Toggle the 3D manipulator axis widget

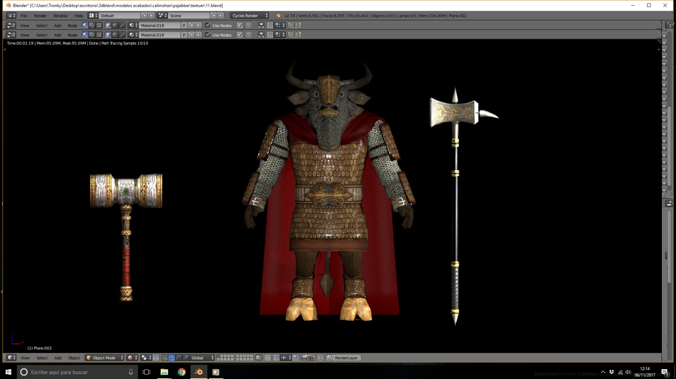[x=164, y=358]
